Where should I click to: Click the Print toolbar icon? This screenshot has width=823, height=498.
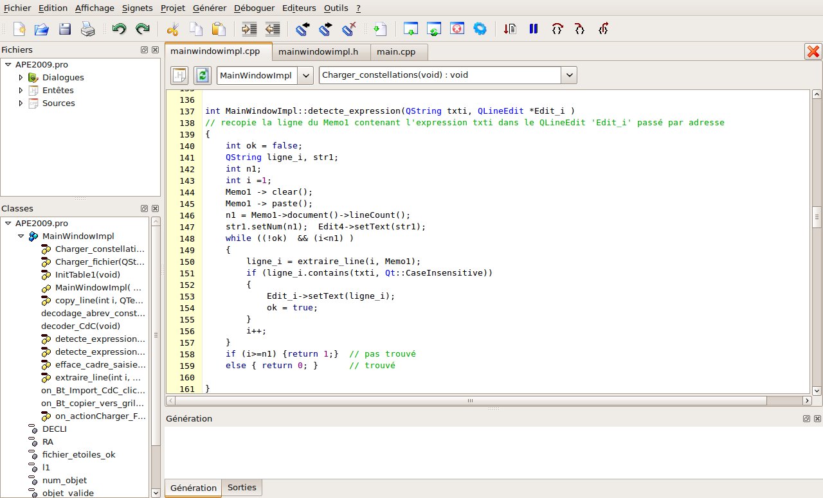(x=87, y=29)
